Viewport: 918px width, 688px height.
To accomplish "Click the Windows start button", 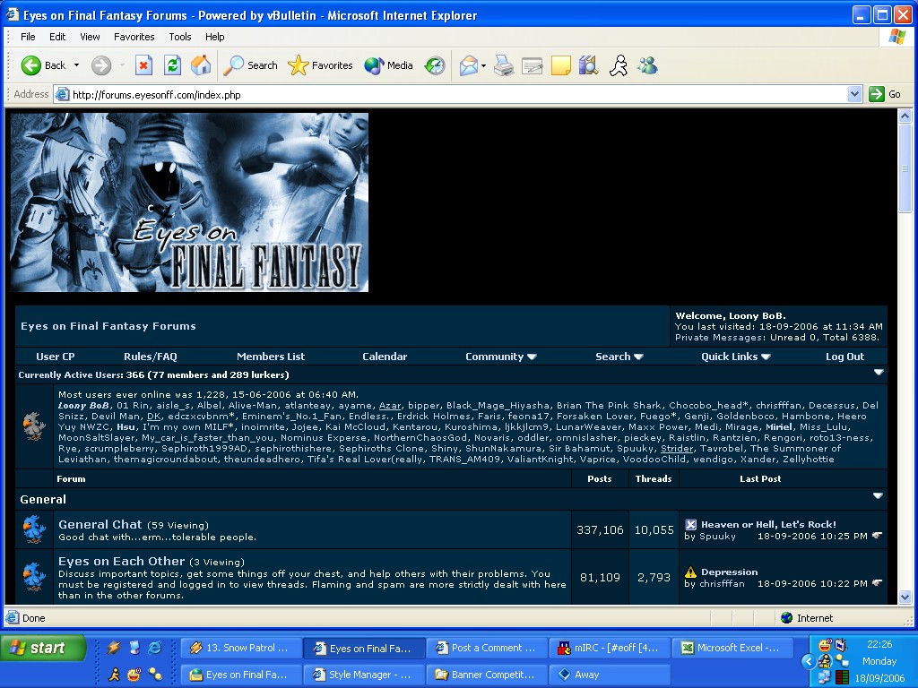I will [x=43, y=648].
